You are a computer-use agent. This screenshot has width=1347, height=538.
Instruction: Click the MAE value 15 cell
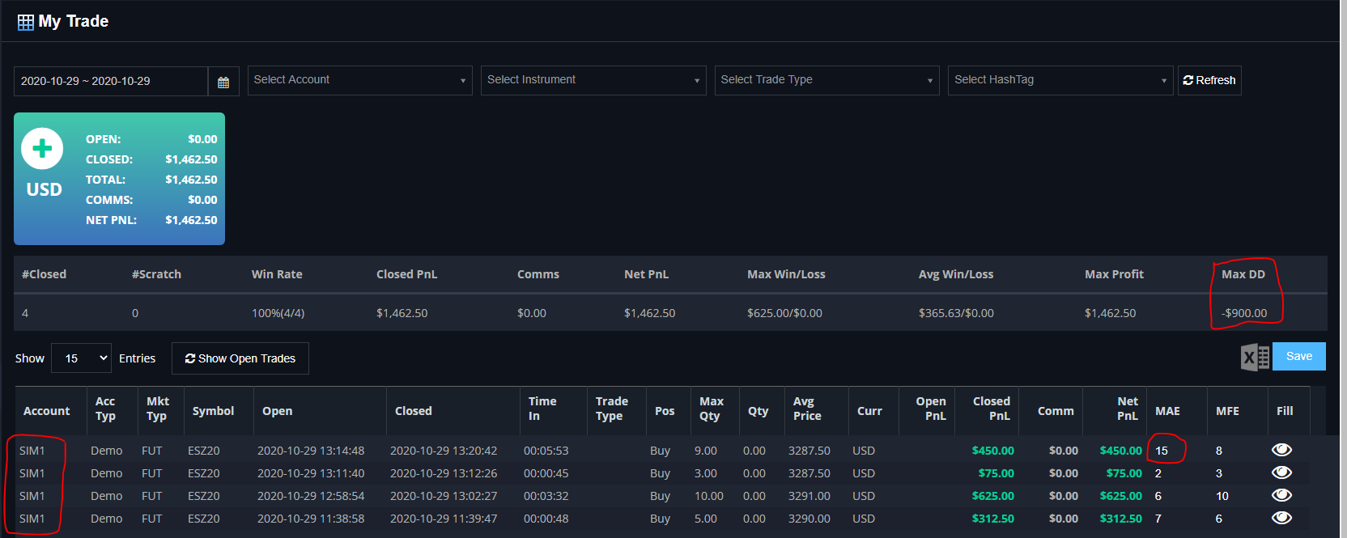coord(1162,451)
